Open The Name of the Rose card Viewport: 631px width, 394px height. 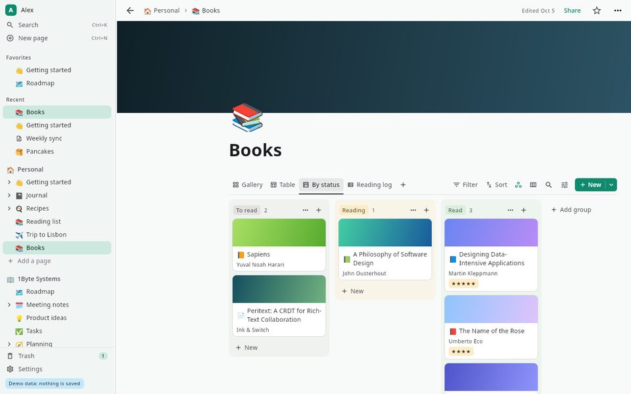pyautogui.click(x=491, y=327)
